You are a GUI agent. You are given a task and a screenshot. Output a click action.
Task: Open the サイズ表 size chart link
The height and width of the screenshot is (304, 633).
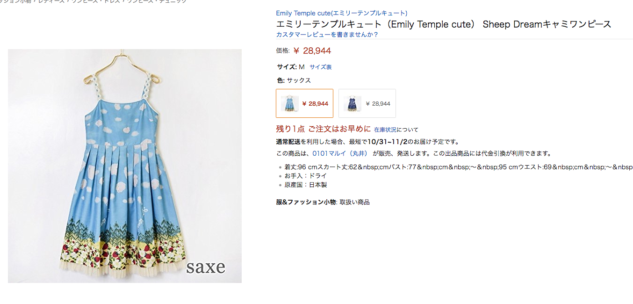tap(321, 67)
